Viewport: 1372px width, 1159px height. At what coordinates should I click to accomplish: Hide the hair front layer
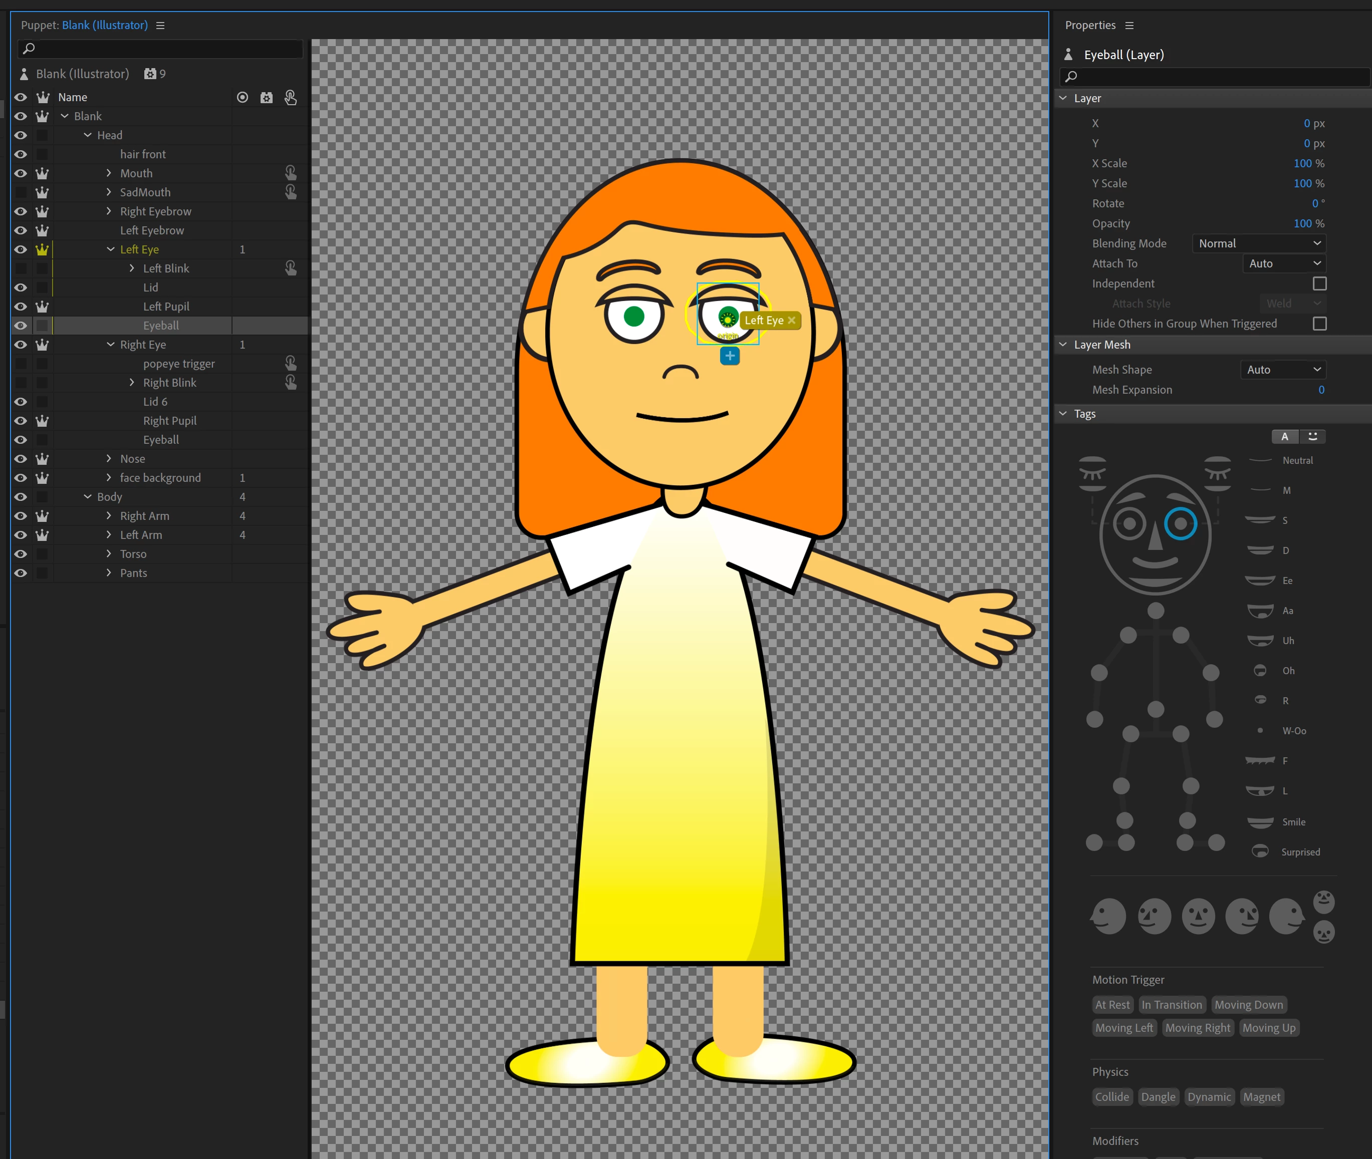click(21, 154)
